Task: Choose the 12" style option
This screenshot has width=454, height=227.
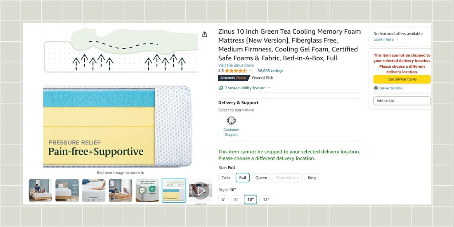Action: tap(266, 200)
